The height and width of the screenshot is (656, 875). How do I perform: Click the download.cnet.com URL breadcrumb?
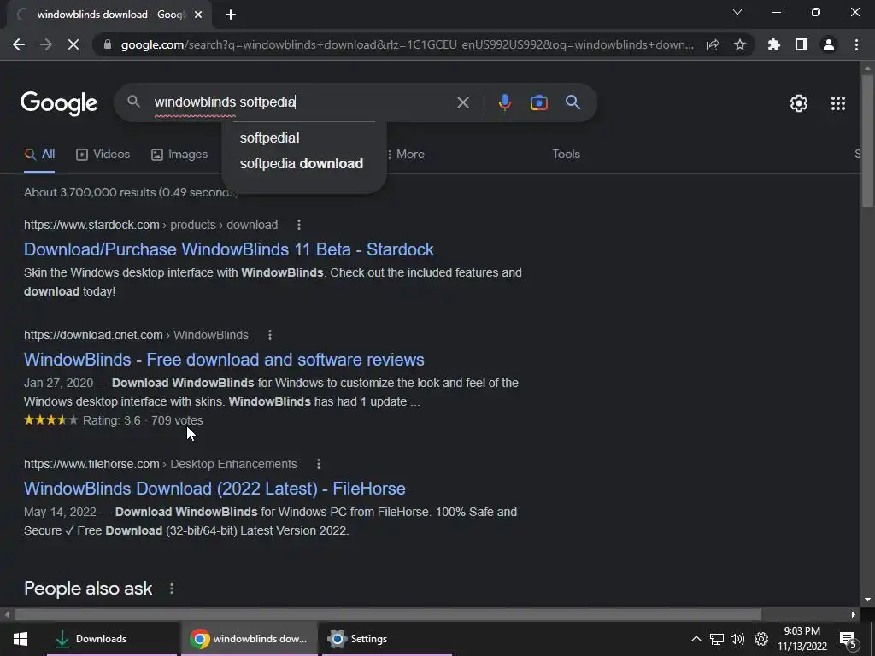click(136, 335)
